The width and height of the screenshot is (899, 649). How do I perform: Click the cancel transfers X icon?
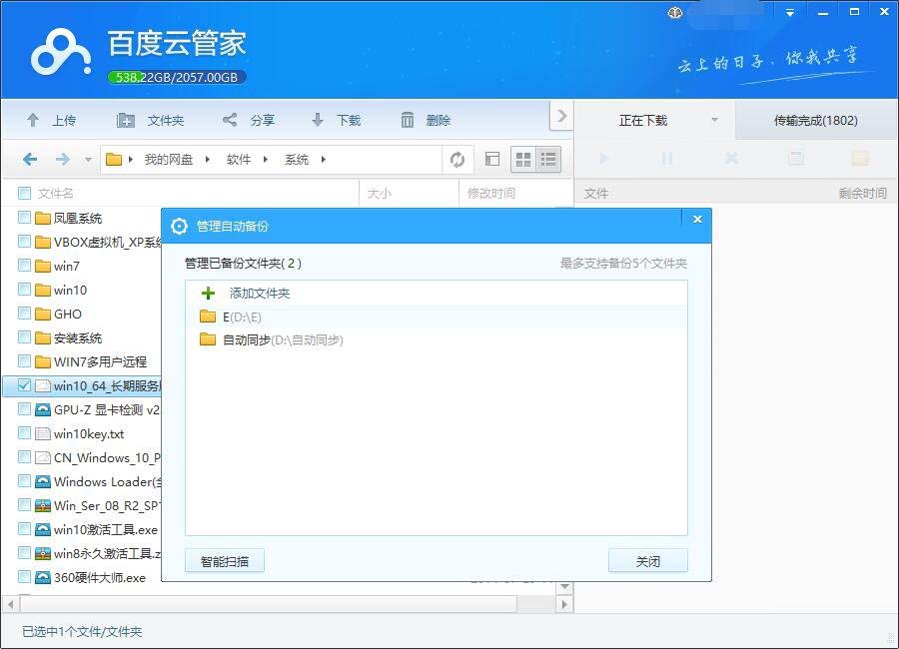731,158
